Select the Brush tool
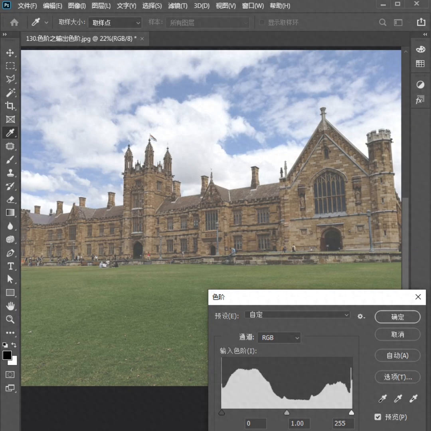Viewport: 431px width, 431px height. point(10,160)
